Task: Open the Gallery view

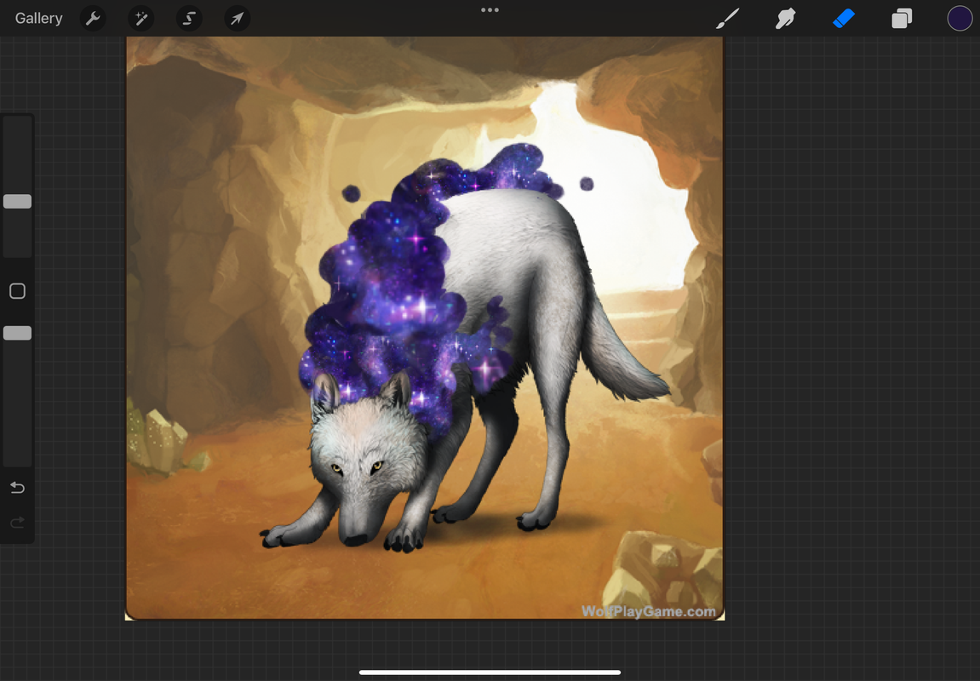Action: point(39,18)
